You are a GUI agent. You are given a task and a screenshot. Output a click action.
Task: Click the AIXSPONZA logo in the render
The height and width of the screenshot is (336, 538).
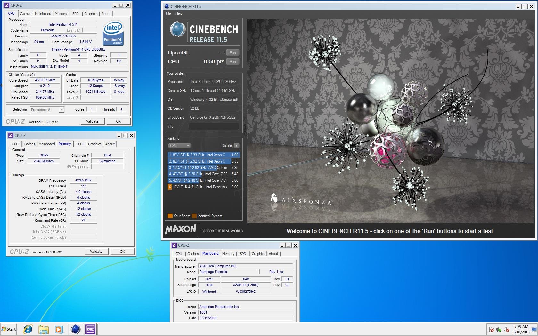pyautogui.click(x=301, y=201)
